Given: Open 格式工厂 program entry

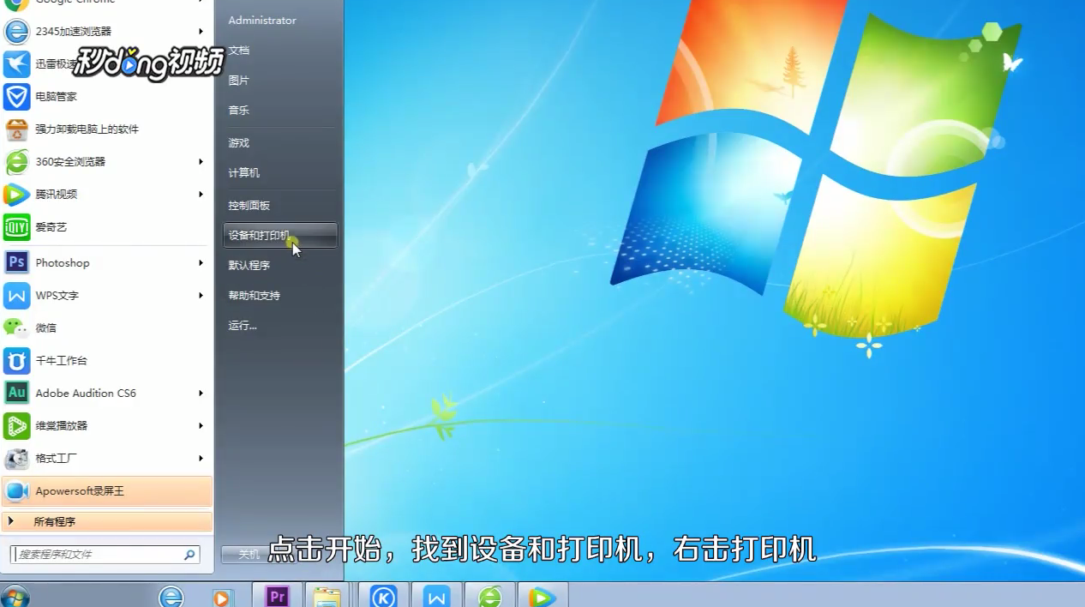Looking at the screenshot, I should pos(106,459).
